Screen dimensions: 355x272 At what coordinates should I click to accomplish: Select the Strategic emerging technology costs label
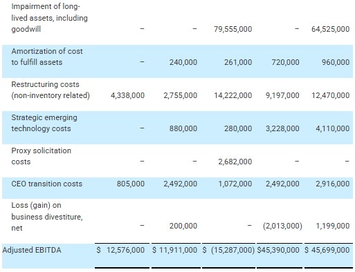point(44,123)
